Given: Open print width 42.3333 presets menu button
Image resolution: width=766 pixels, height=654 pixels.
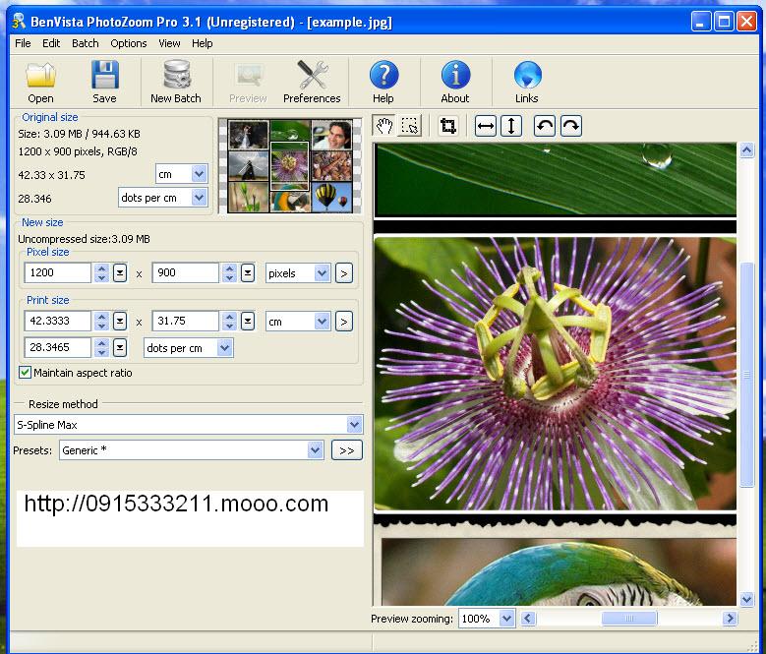Looking at the screenshot, I should [120, 321].
